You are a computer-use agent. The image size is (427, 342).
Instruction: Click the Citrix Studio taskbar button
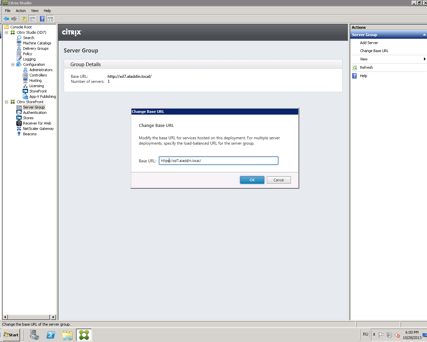pyautogui.click(x=84, y=335)
